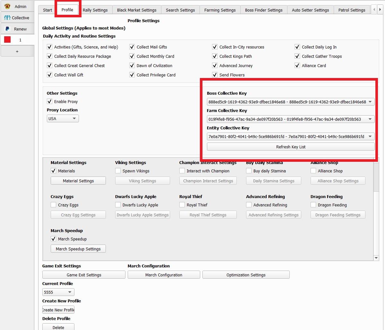The width and height of the screenshot is (385, 330).
Task: Uncheck Send Flowers option
Action: click(215, 75)
